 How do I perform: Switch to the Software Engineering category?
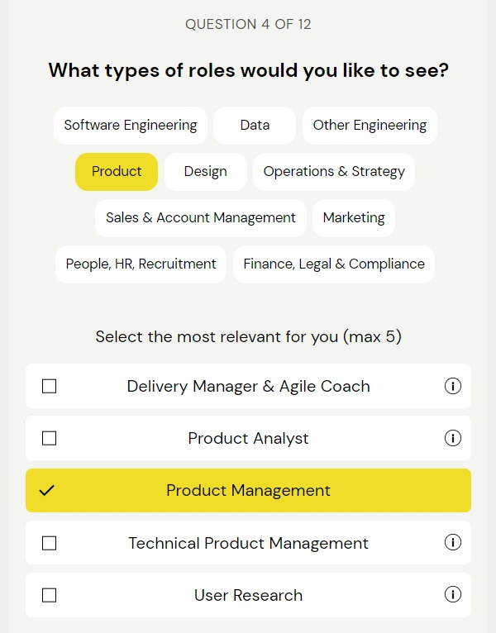coord(131,126)
